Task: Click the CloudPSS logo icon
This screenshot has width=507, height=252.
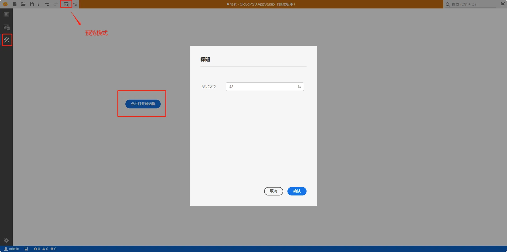Action: [5, 4]
